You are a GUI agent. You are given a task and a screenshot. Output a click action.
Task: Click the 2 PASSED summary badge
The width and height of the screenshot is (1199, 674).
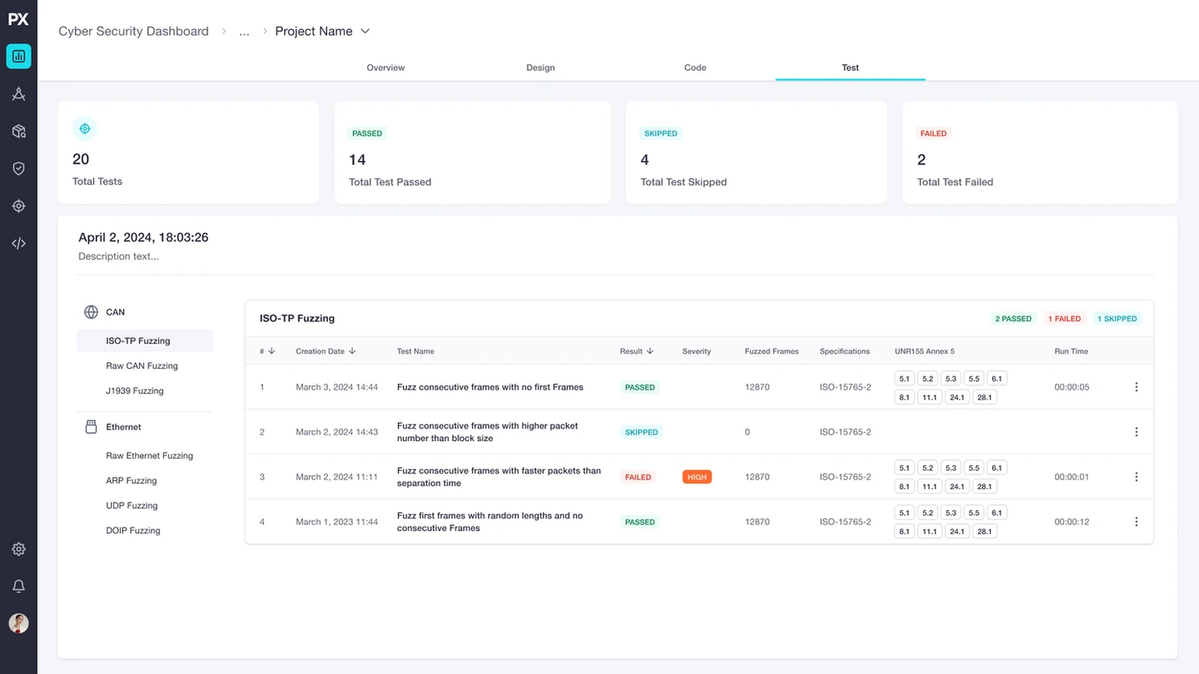point(1013,319)
